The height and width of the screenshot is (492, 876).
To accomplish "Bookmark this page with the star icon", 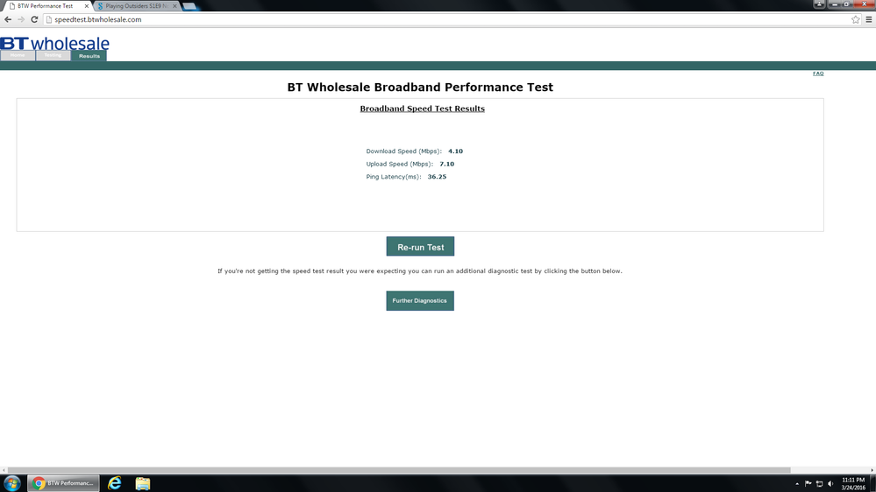I will 855,19.
